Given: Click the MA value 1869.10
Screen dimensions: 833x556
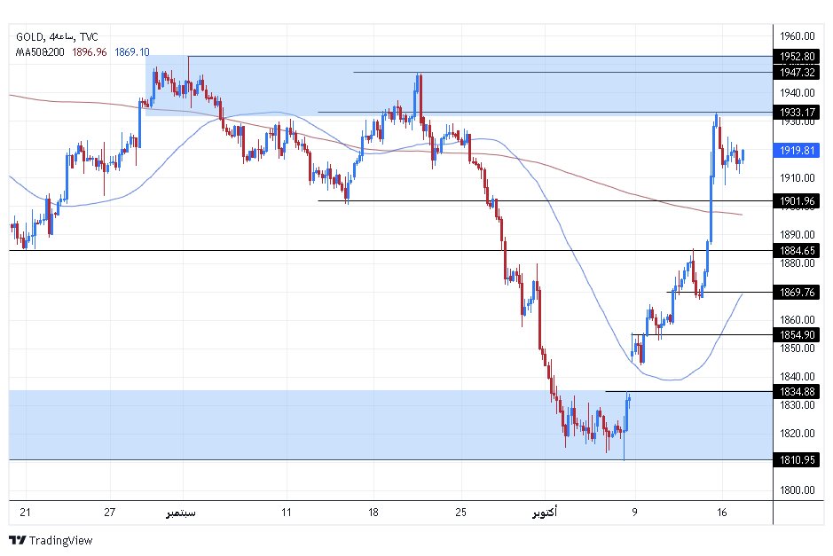Looking at the screenshot, I should click(x=131, y=52).
